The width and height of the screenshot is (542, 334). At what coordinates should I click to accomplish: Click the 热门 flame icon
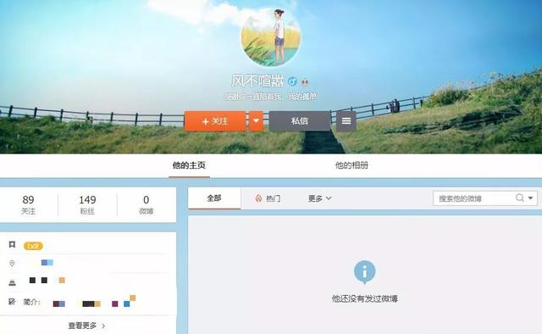[258, 198]
